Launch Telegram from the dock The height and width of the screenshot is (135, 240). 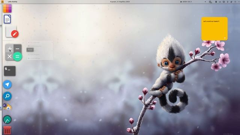point(7,84)
